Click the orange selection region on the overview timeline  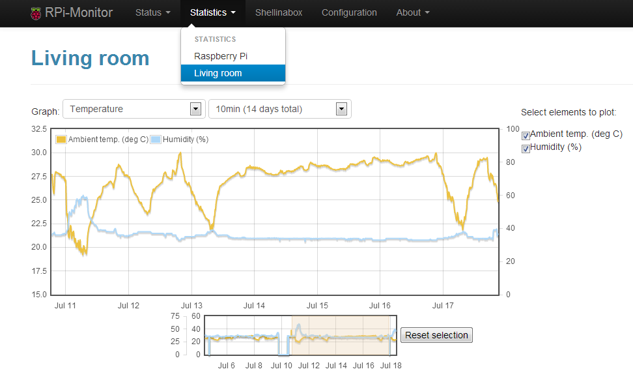click(339, 336)
